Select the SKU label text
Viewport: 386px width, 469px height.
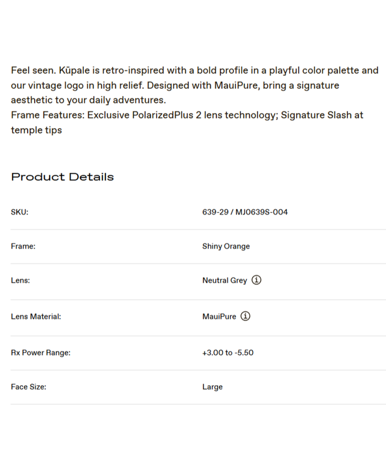(x=19, y=212)
